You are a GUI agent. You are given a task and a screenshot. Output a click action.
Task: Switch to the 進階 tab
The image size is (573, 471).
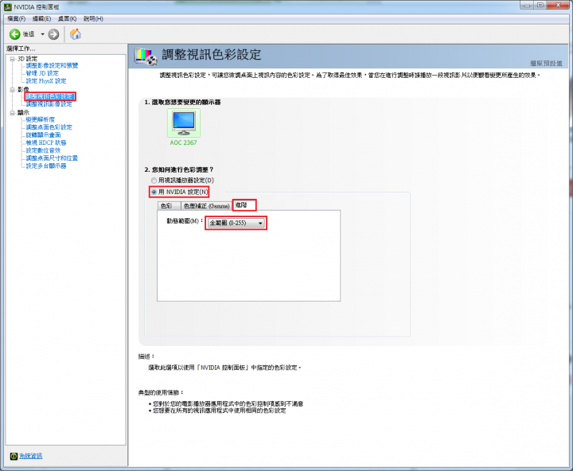click(244, 205)
